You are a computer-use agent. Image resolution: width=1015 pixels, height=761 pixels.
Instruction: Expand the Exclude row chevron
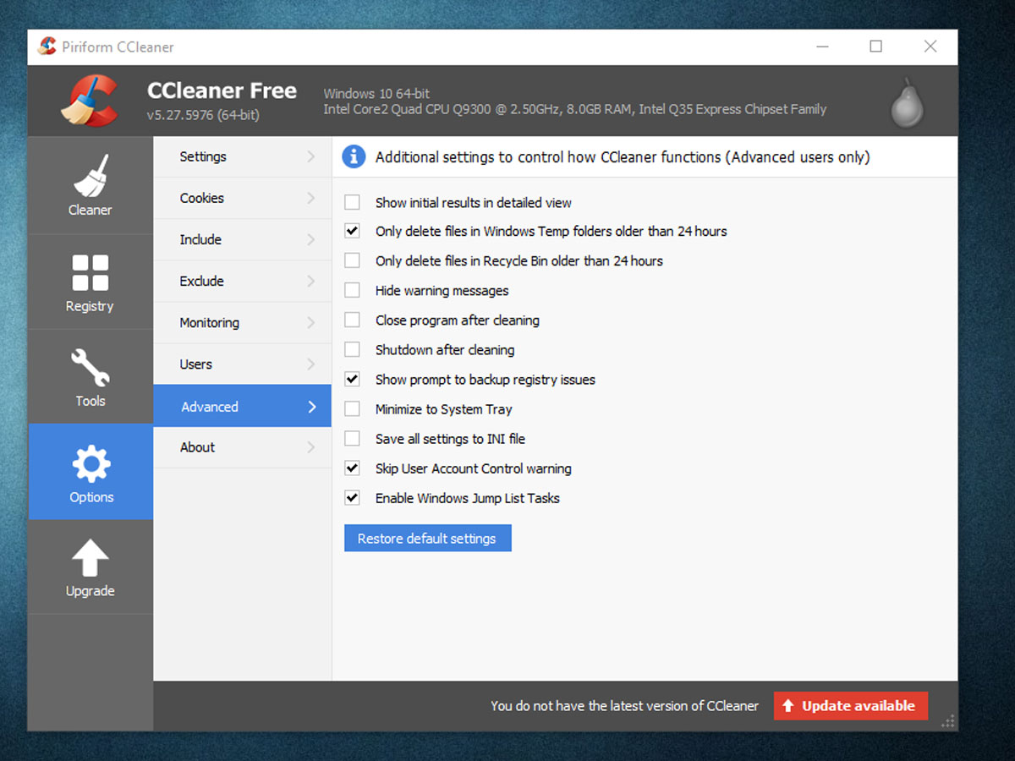(311, 281)
